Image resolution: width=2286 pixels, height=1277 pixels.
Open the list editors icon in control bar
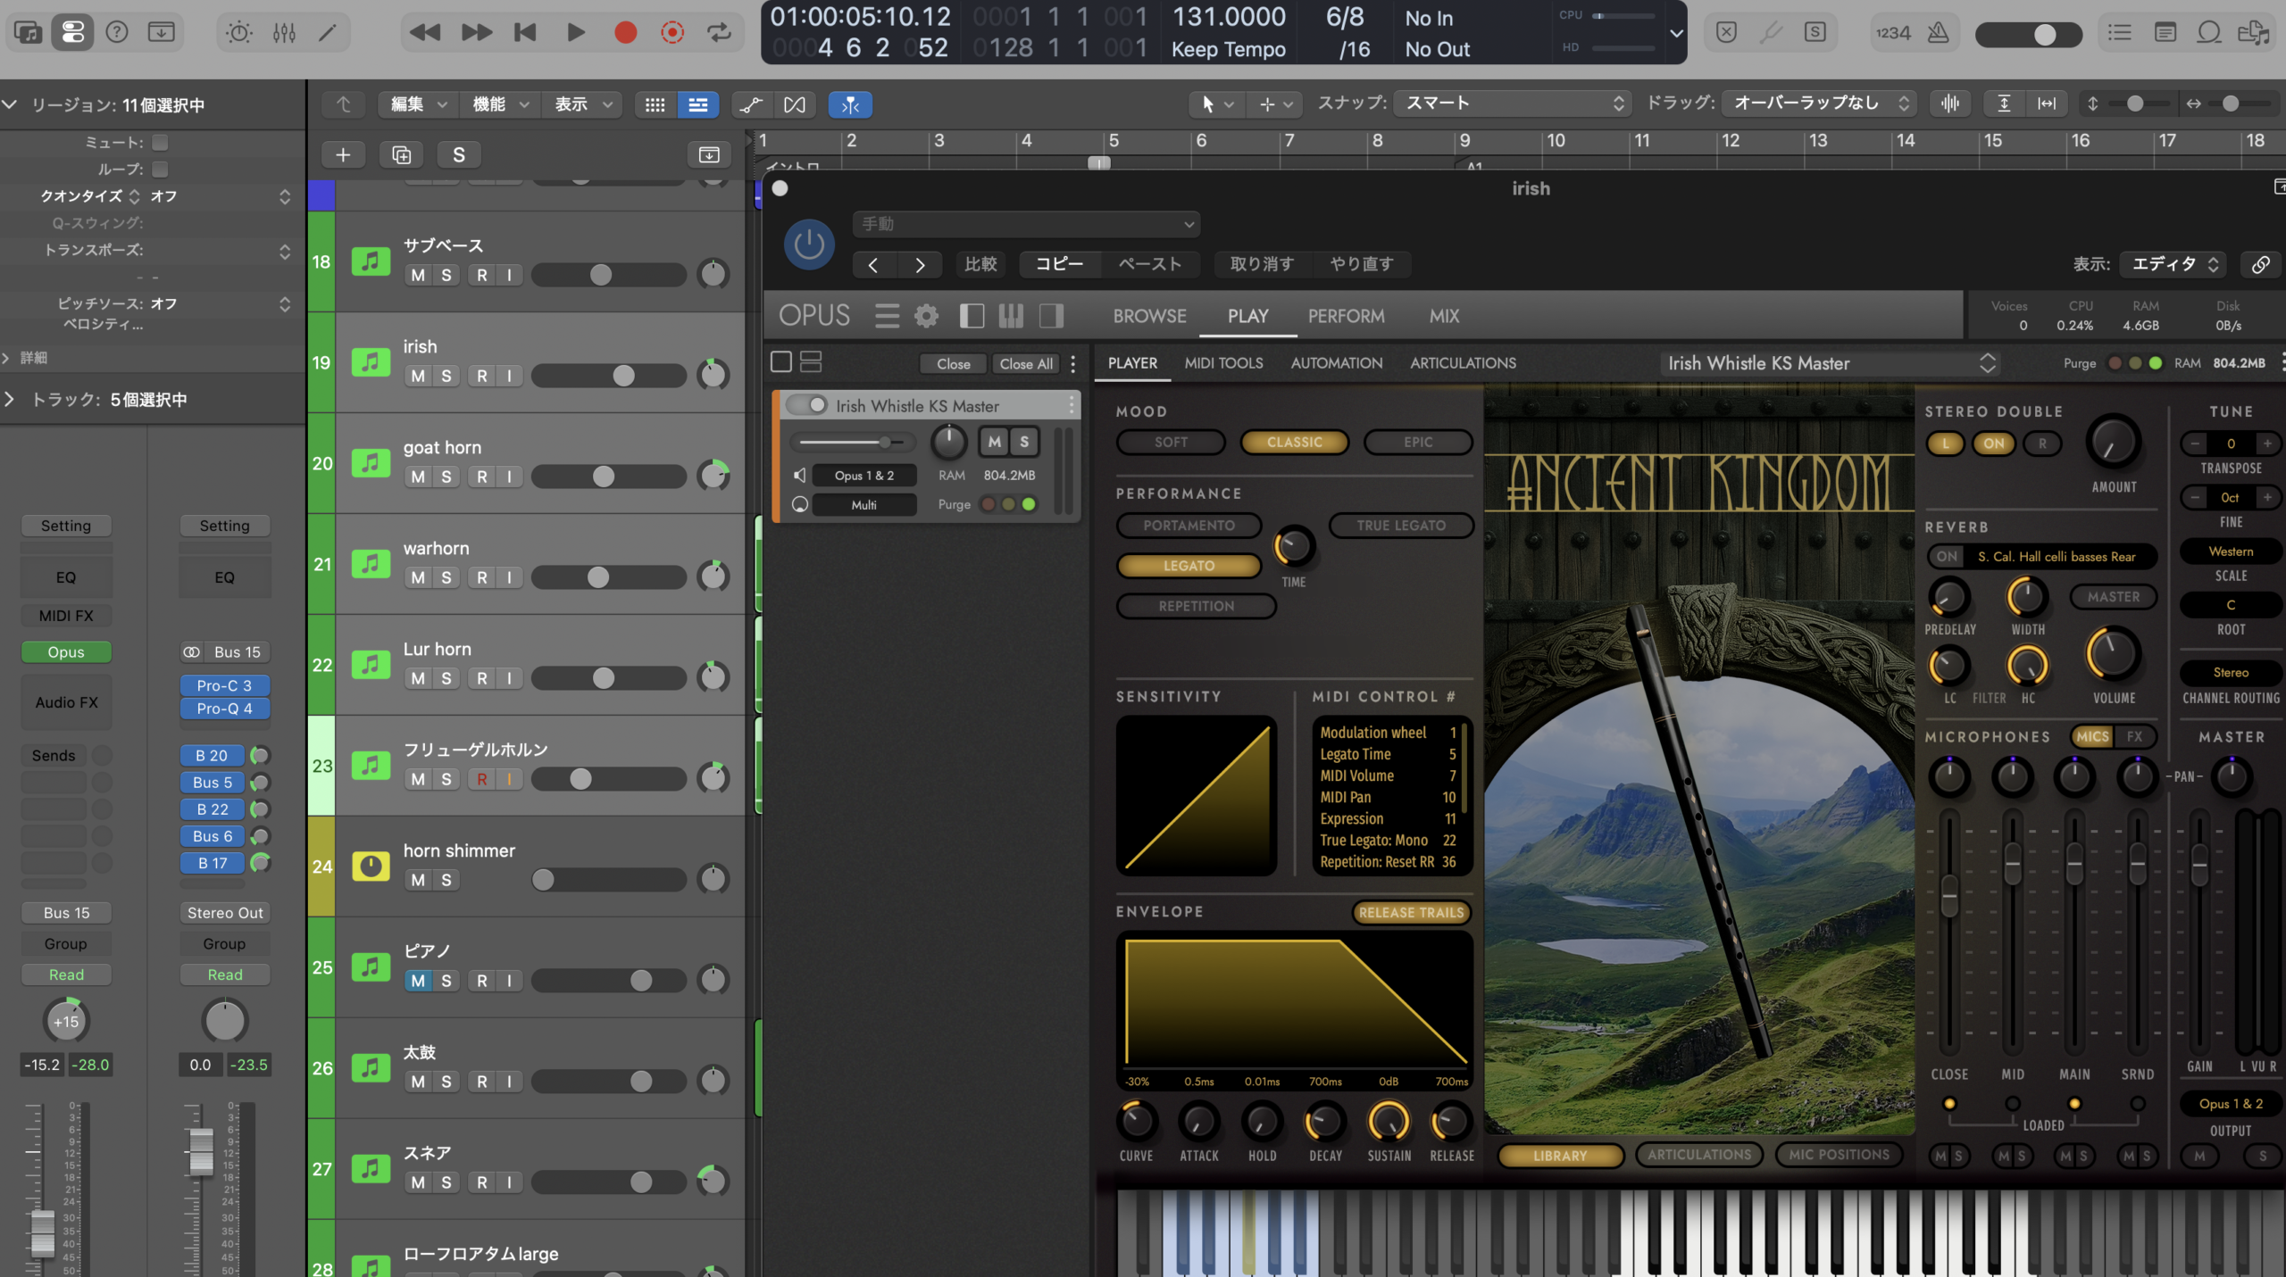2119,33
